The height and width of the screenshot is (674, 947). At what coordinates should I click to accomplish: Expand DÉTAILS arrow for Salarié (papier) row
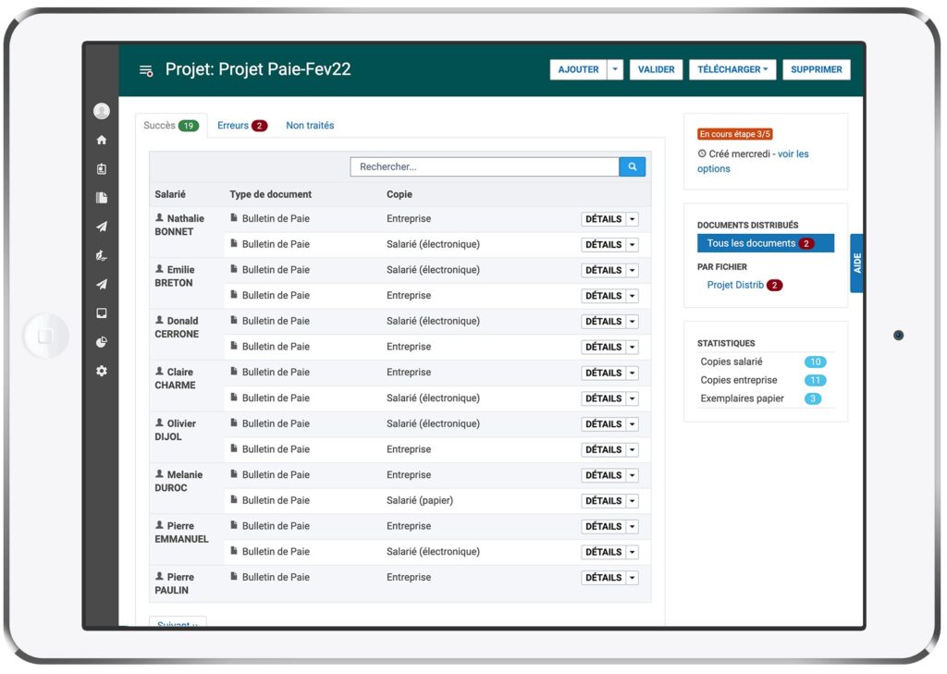coord(633,501)
